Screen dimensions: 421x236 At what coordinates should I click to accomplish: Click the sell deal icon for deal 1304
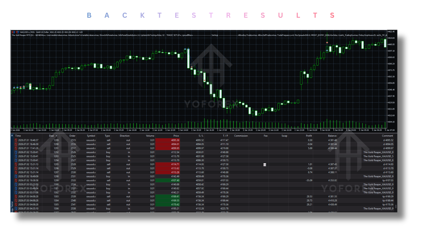pos(16,200)
